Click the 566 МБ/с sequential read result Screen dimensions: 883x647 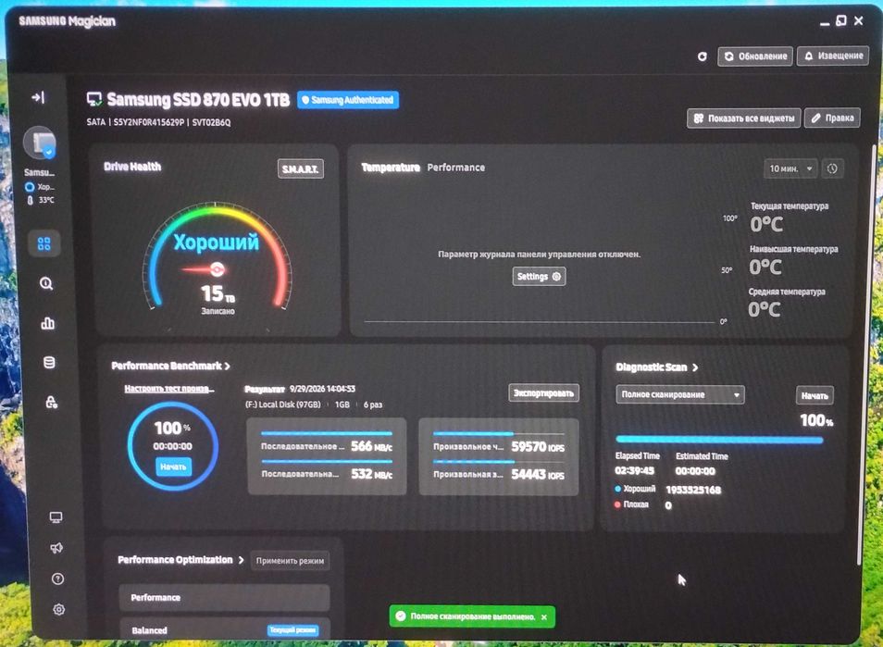pyautogui.click(x=372, y=446)
